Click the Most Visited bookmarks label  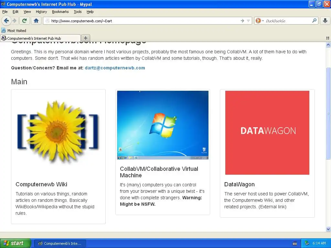17,31
